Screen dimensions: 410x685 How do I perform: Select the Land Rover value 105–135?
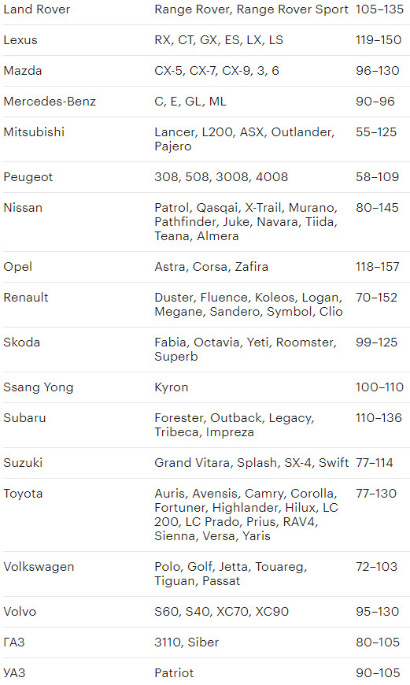[x=379, y=9]
